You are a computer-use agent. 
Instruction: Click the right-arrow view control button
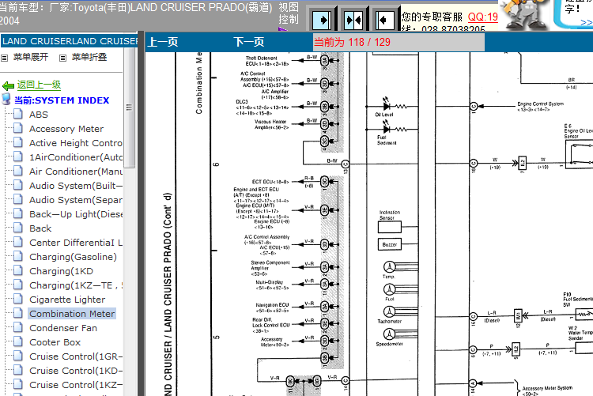click(322, 20)
